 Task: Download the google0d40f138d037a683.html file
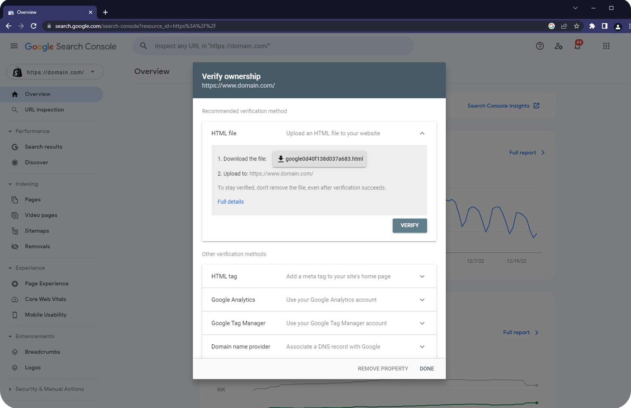pyautogui.click(x=320, y=159)
